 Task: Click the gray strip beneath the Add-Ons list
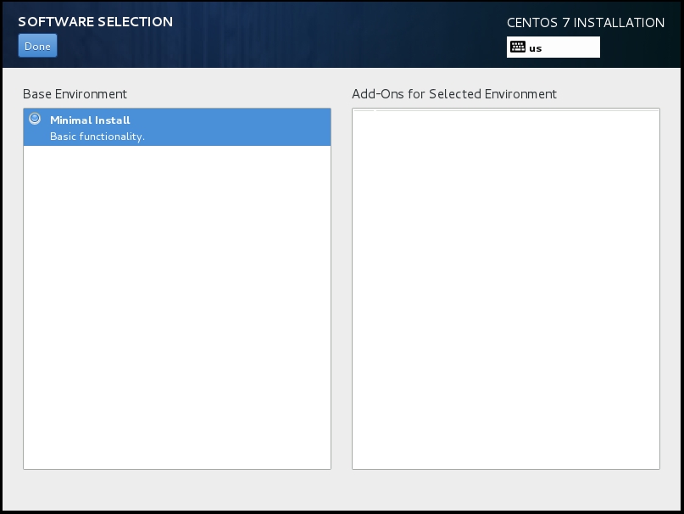pyautogui.click(x=505, y=489)
